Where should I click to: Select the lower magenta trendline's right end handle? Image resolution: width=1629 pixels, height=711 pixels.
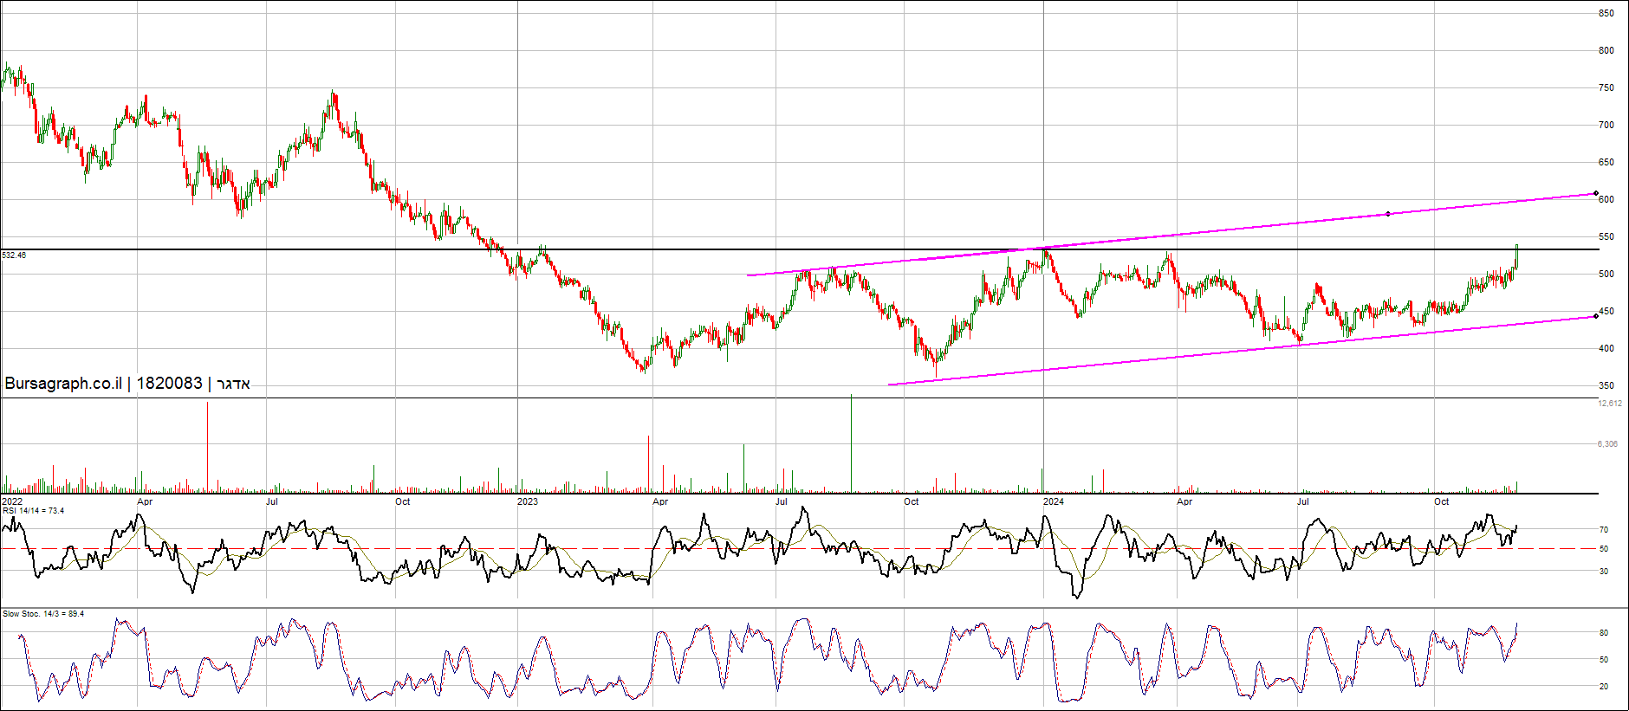[x=1595, y=316]
